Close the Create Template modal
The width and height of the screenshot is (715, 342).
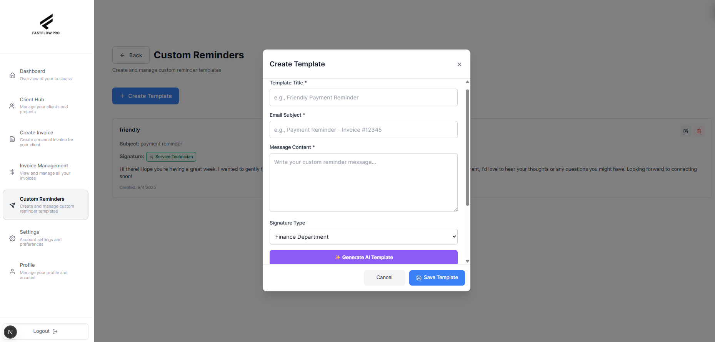[459, 64]
